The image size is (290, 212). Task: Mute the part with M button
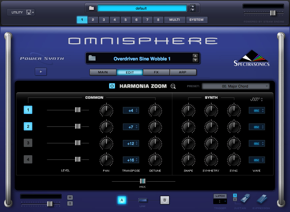(70, 197)
